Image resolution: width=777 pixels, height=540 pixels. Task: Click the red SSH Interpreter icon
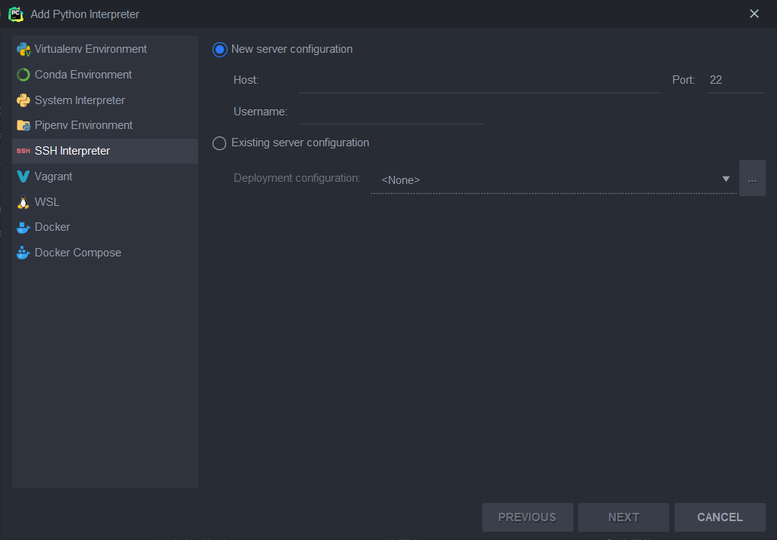(23, 151)
